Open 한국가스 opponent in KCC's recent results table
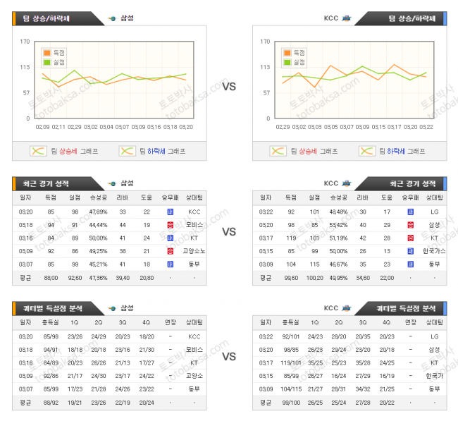458x421 pixels. click(x=434, y=250)
